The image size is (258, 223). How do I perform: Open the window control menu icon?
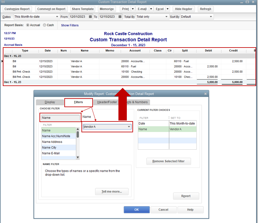click(3, 2)
